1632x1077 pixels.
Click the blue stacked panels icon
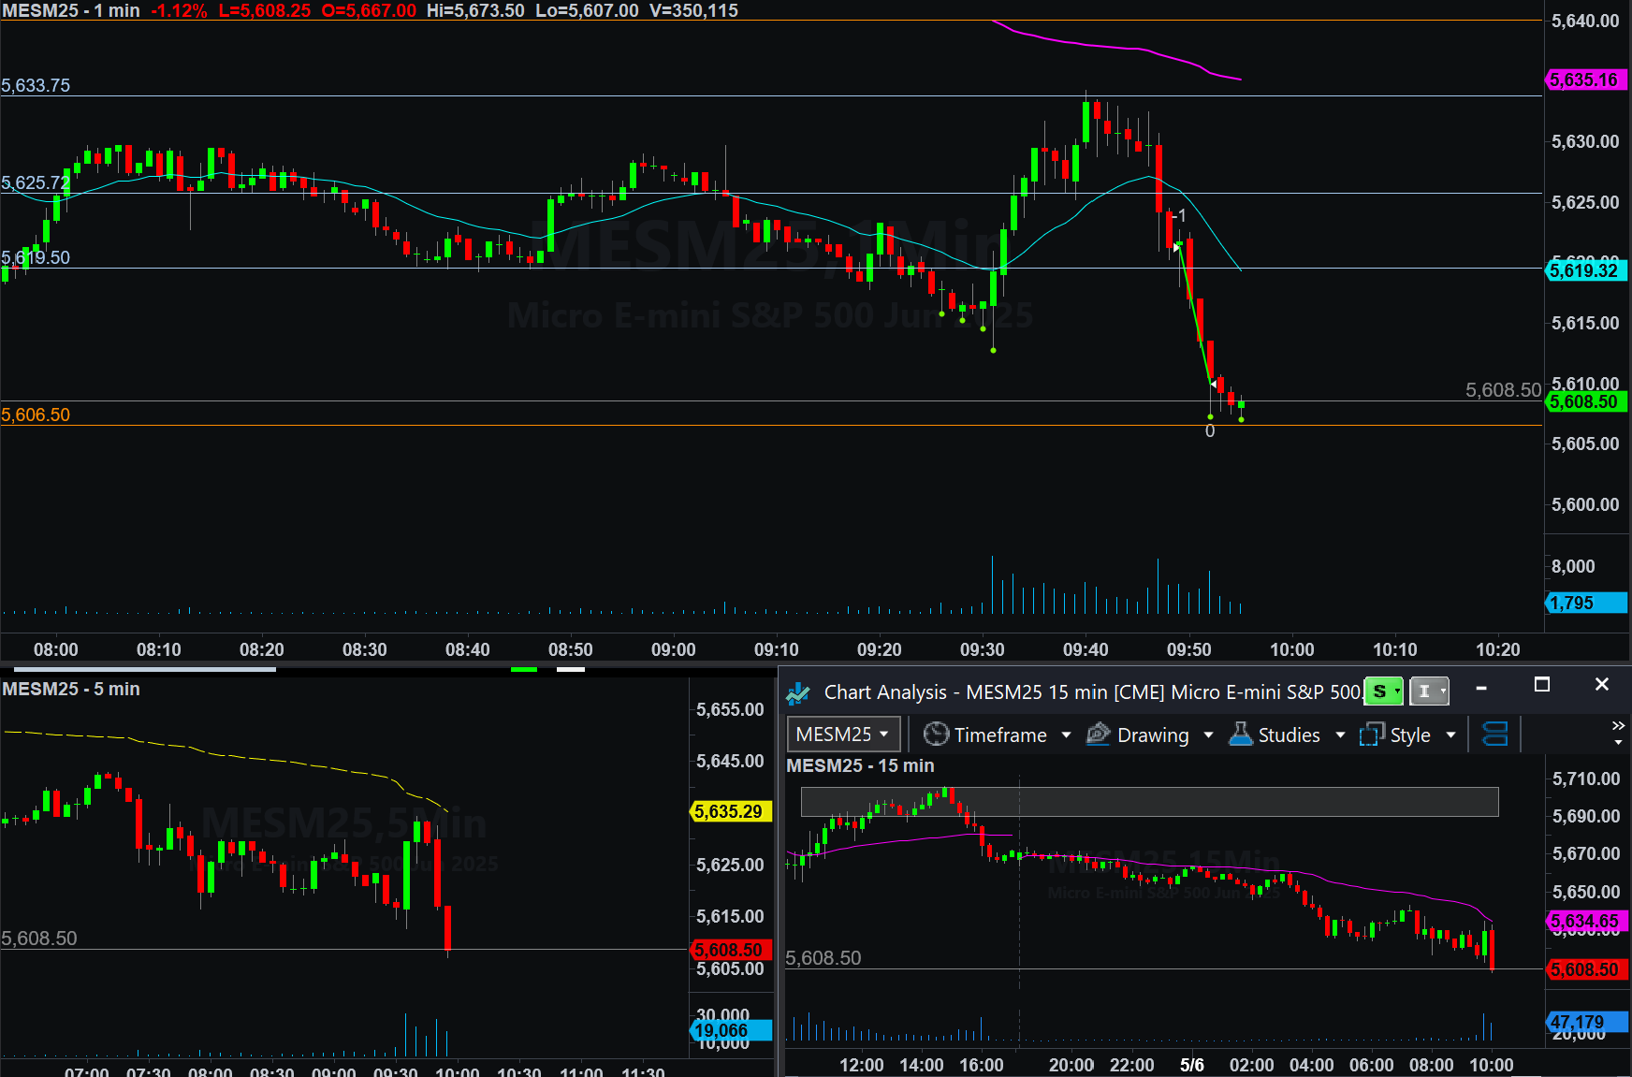[x=1495, y=735]
